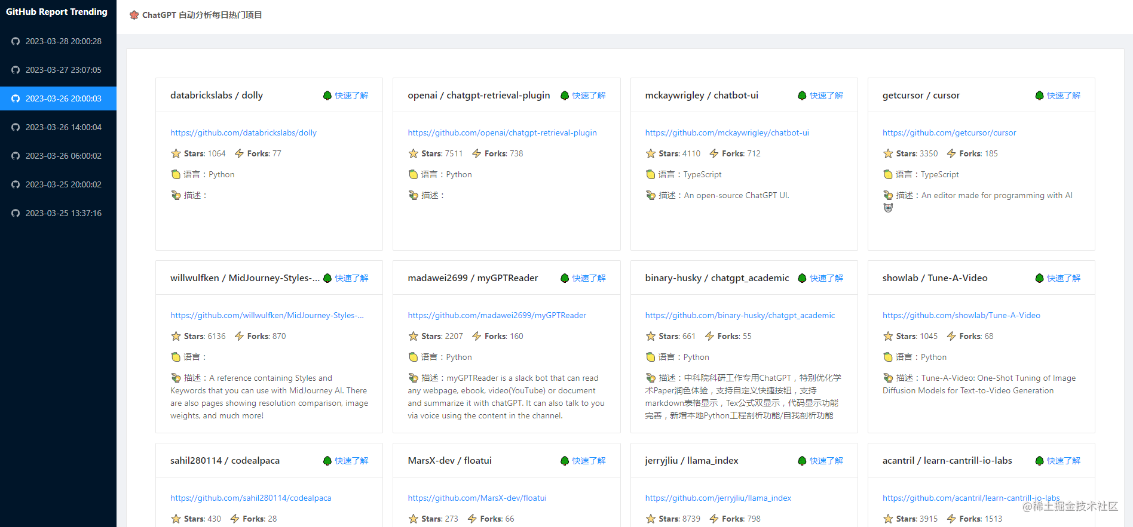The height and width of the screenshot is (527, 1133).
Task: Click the lemon language icon on the Tune-A-Video card
Action: coord(888,357)
